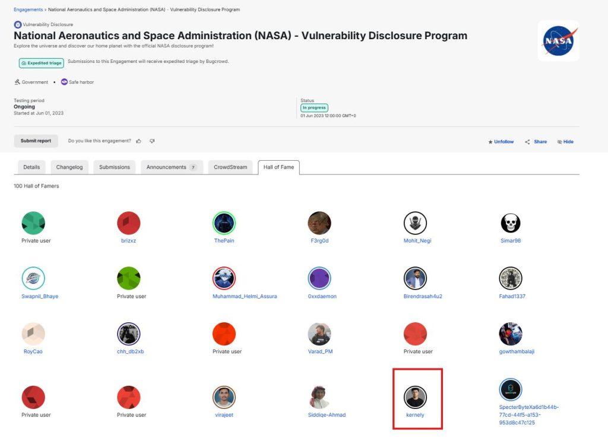Open the Submissions tab
Viewport: 608px width, 438px height.
(115, 167)
